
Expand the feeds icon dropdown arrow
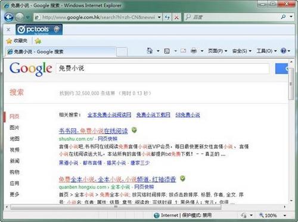tap(175, 51)
